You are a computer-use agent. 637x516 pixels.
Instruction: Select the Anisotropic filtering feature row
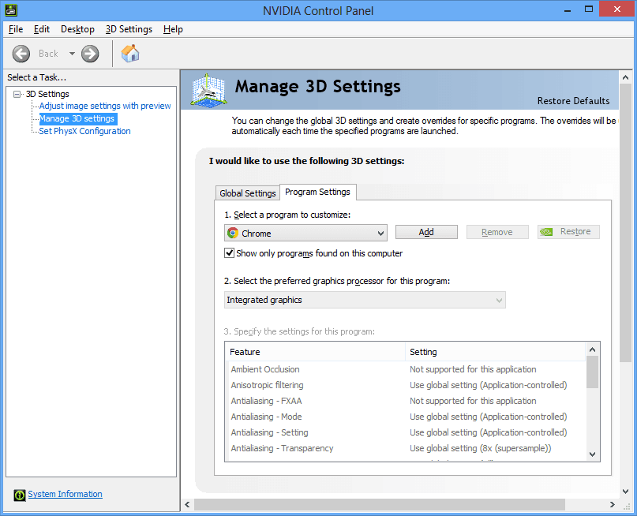pos(406,385)
